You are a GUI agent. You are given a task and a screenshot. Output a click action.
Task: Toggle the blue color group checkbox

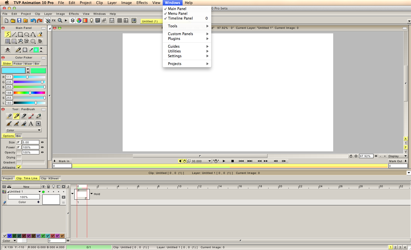9,236
